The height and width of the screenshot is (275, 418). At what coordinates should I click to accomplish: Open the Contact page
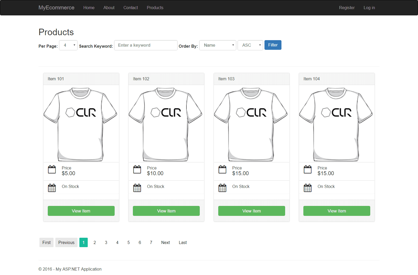click(x=131, y=8)
